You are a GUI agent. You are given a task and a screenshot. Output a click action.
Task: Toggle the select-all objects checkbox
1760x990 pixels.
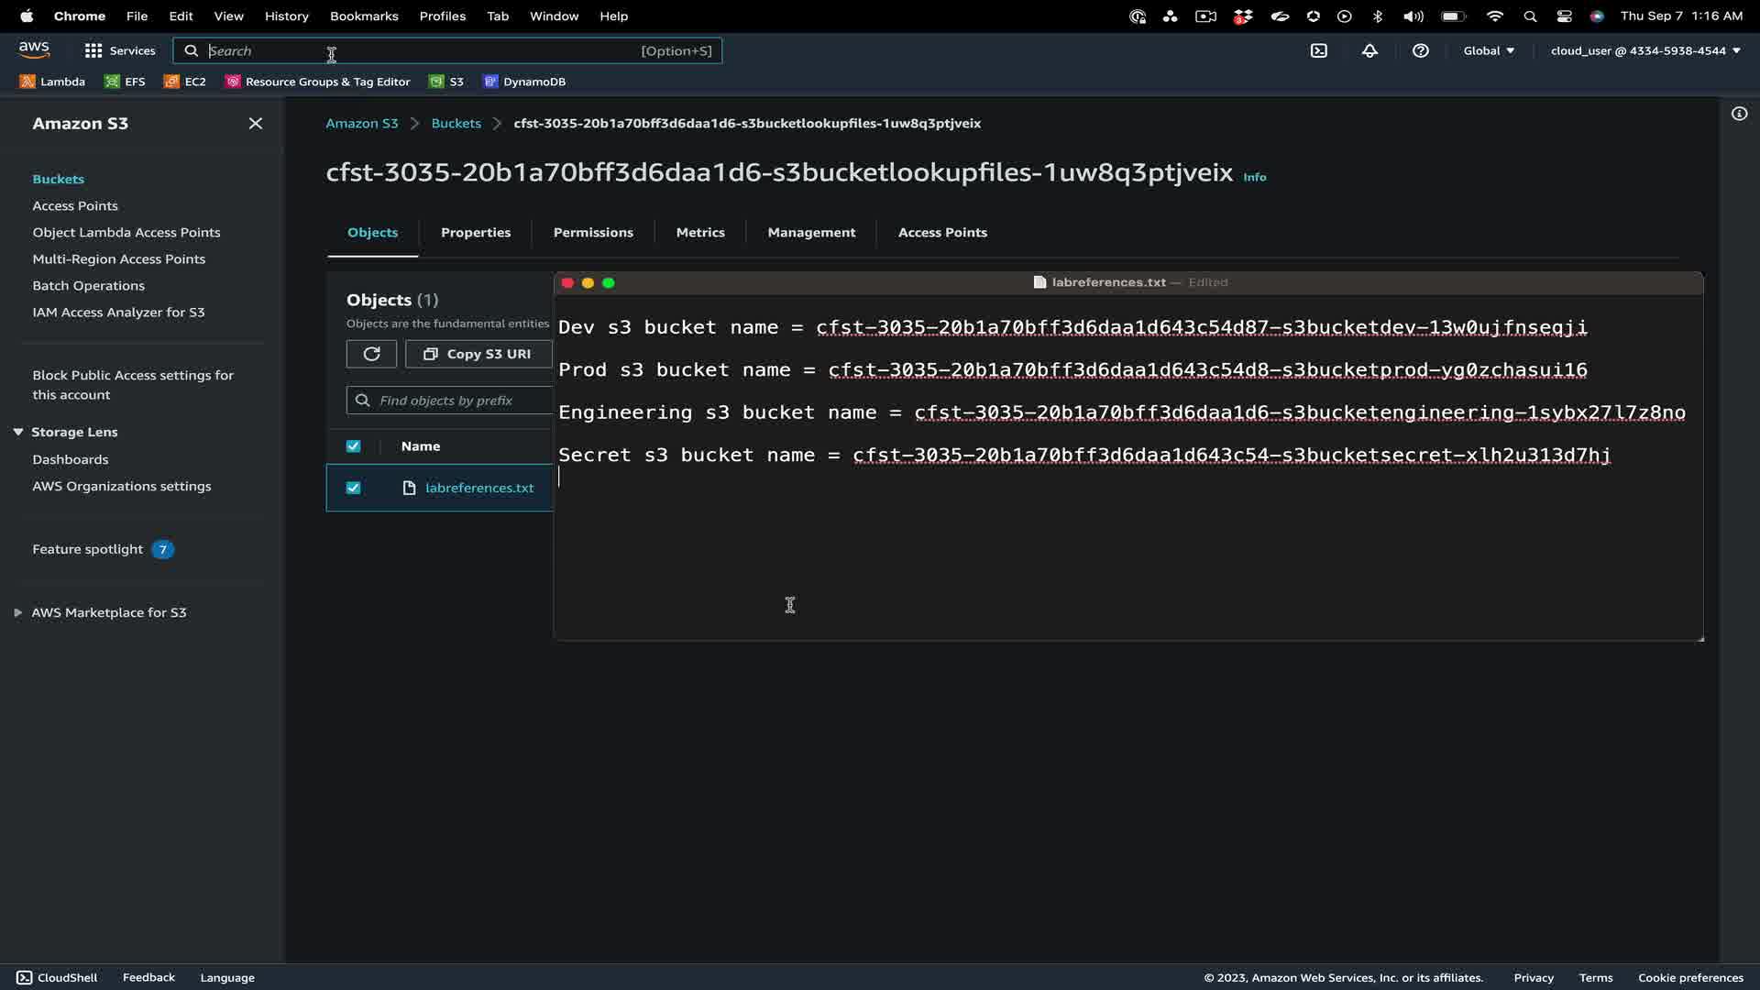(x=353, y=446)
